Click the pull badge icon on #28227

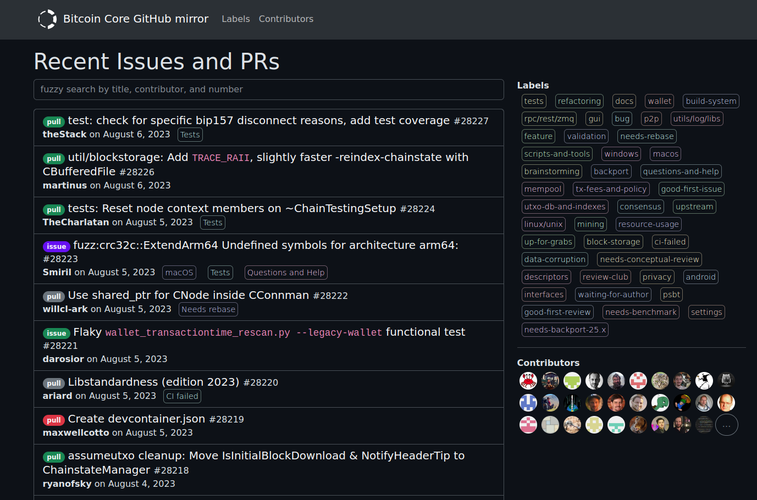click(x=53, y=121)
